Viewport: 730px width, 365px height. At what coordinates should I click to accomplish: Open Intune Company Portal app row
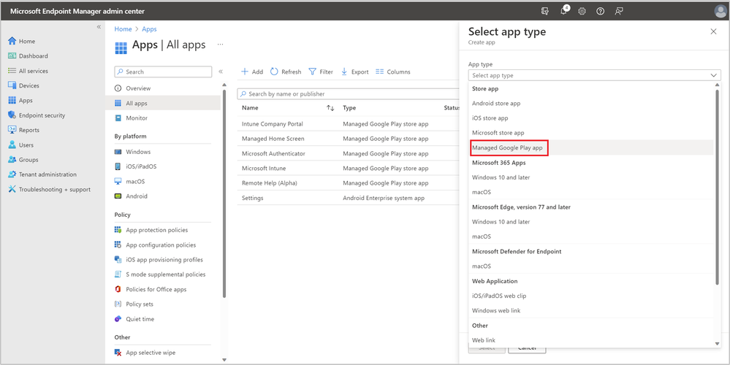click(x=349, y=124)
